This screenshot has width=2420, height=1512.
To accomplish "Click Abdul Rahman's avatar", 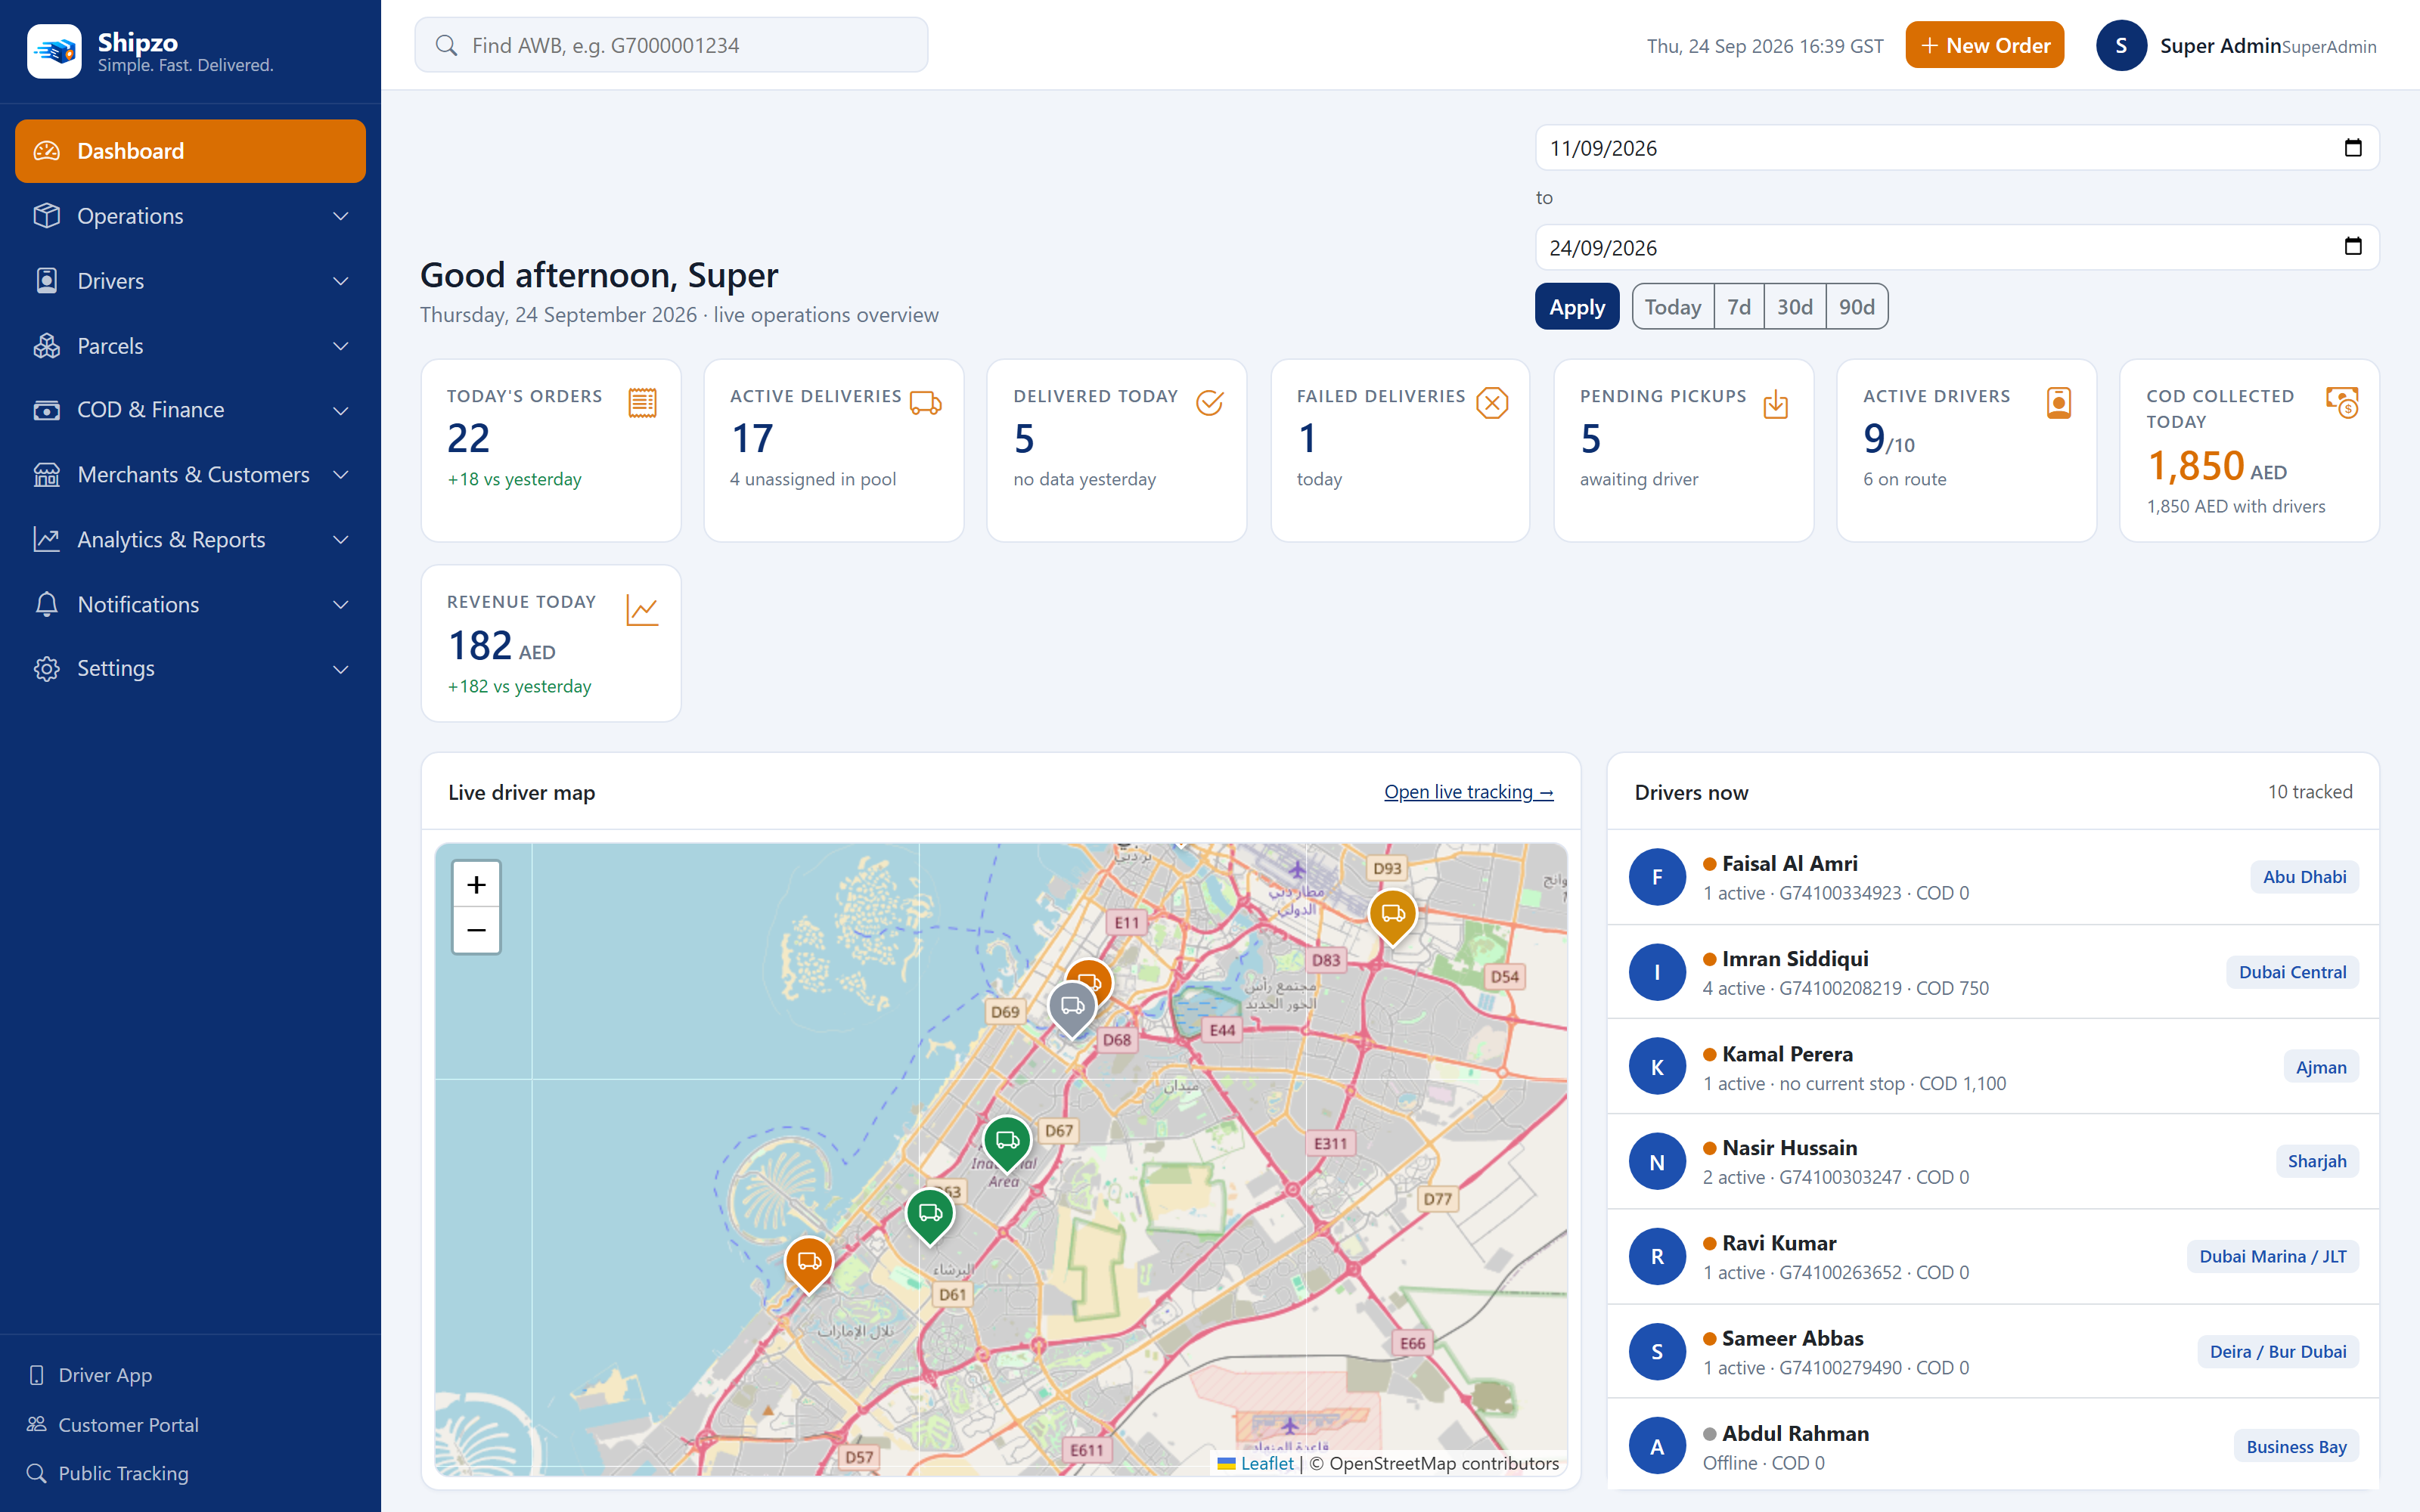I will point(1657,1446).
